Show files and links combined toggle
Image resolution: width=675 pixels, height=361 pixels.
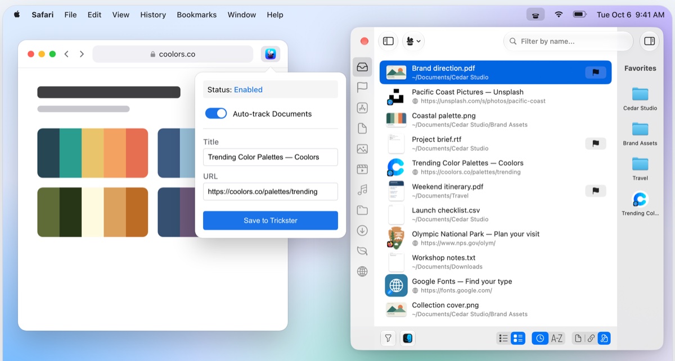click(604, 338)
